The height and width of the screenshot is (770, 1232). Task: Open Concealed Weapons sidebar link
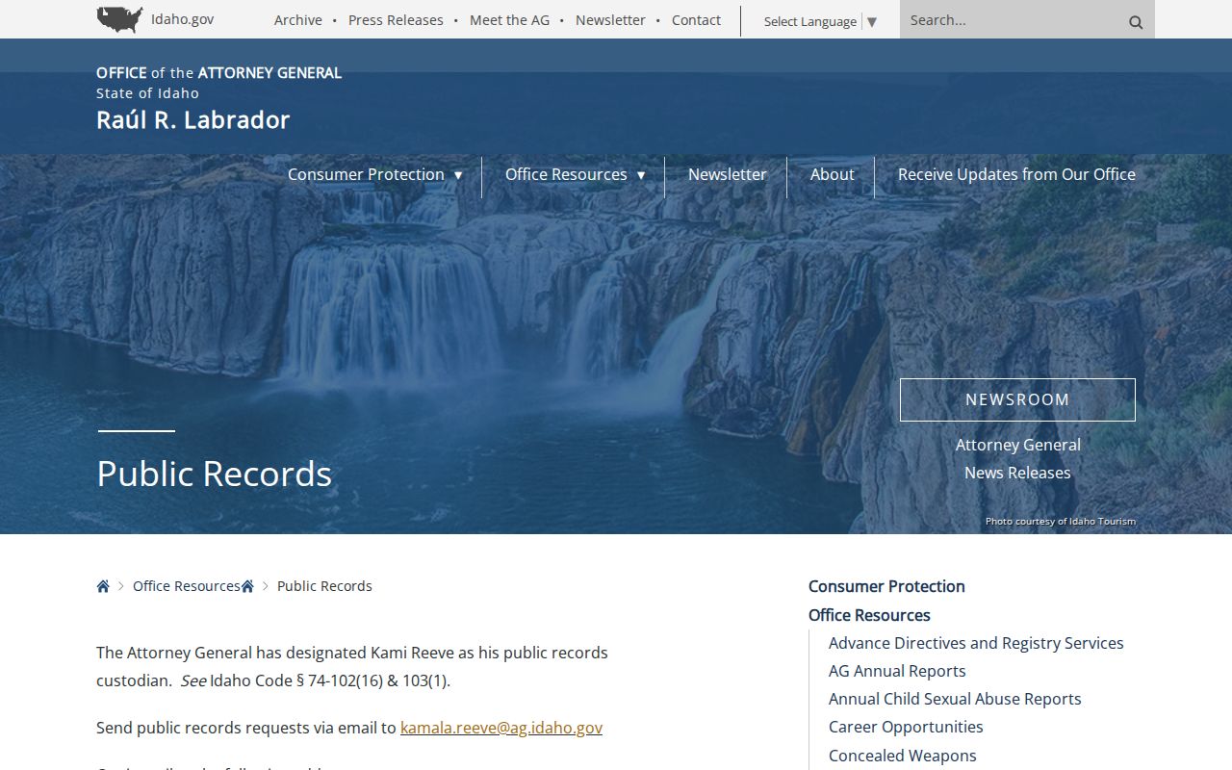point(903,756)
